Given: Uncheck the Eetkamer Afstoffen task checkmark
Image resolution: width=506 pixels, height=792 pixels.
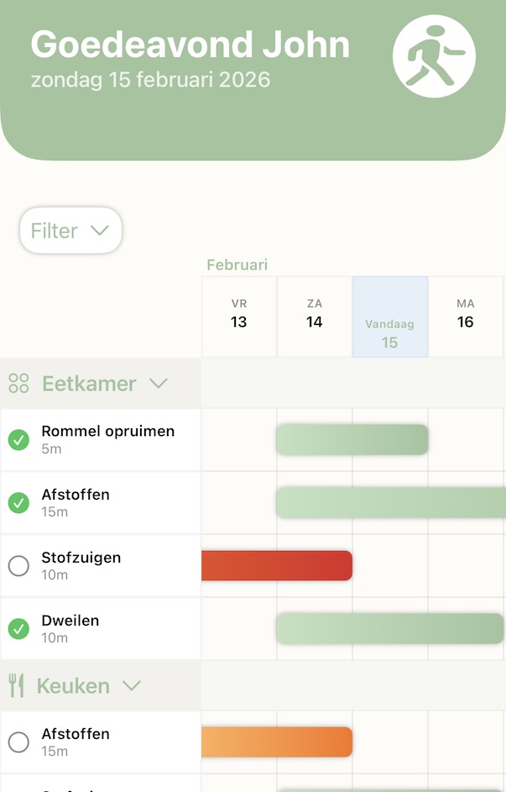Looking at the screenshot, I should tap(18, 502).
